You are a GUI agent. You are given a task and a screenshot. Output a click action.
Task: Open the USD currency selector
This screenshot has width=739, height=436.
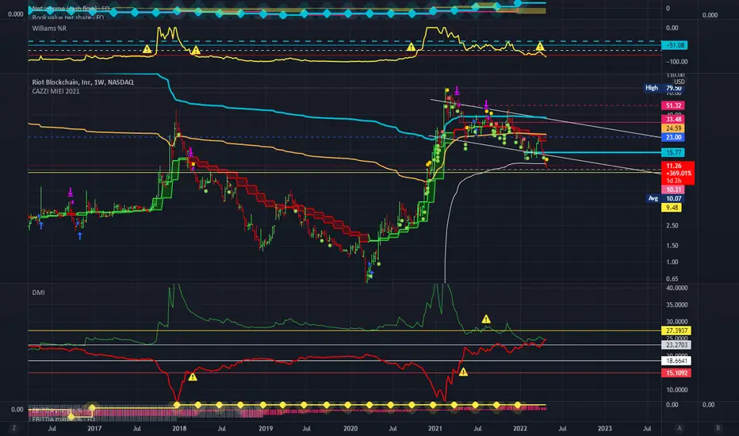(680, 82)
